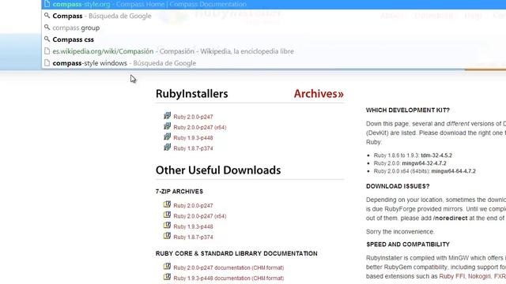Click the '/noredirect' bold text

pyautogui.click(x=450, y=219)
